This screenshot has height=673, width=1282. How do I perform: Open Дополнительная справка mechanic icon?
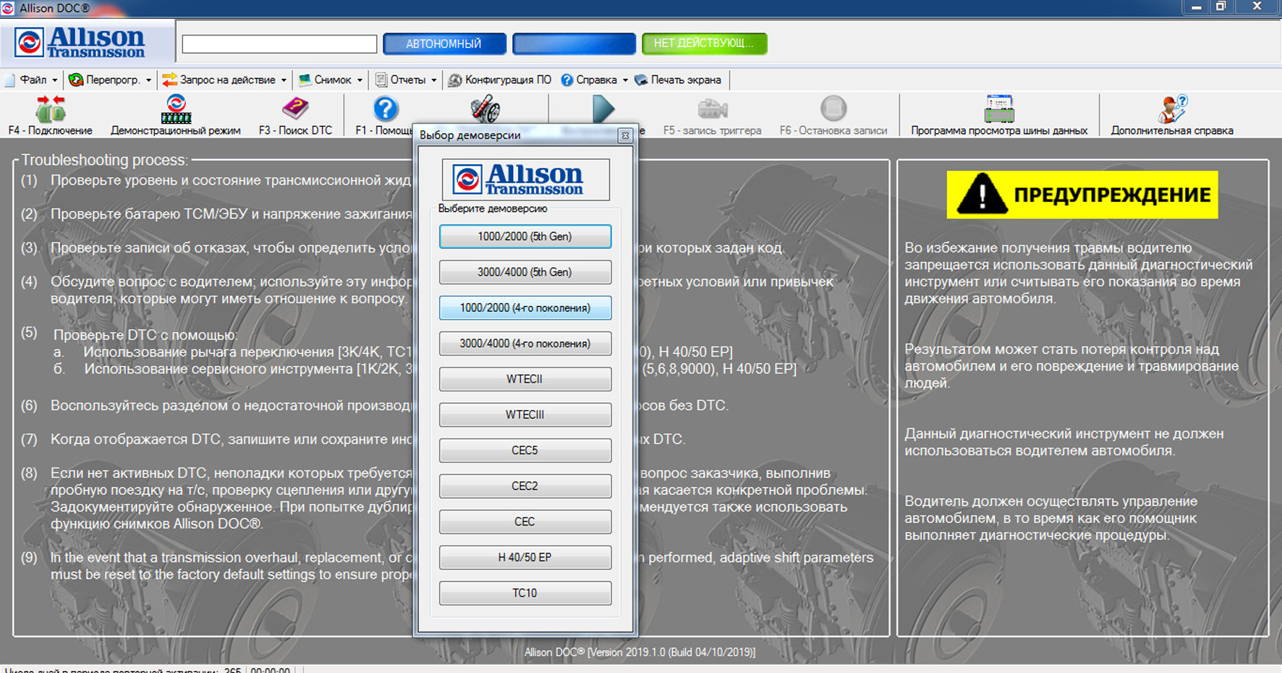[x=1172, y=110]
